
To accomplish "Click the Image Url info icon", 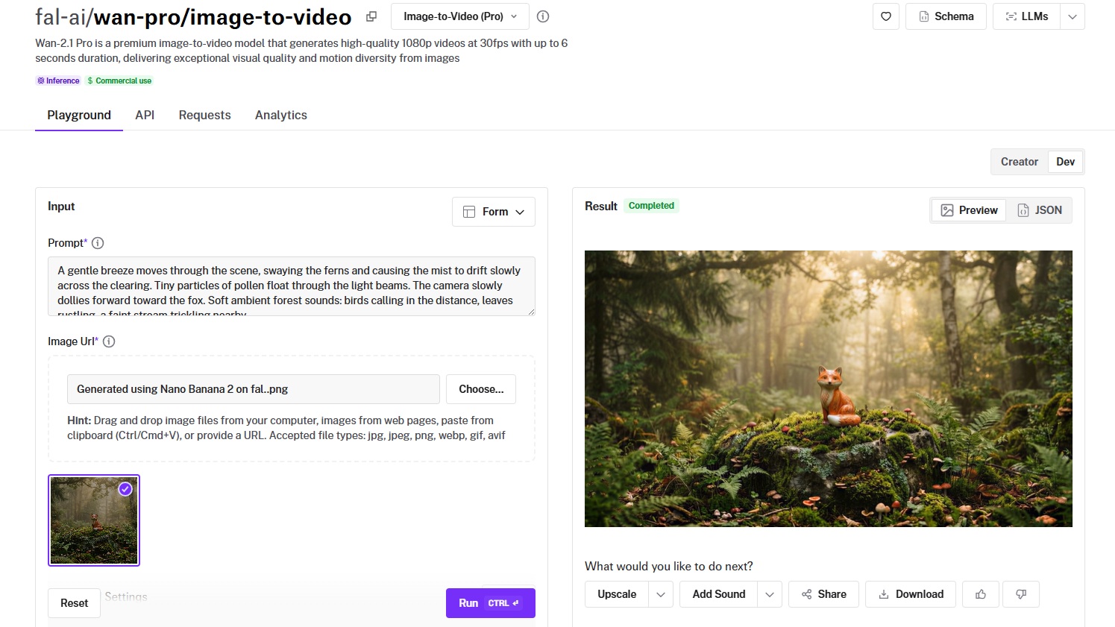I will 109,341.
